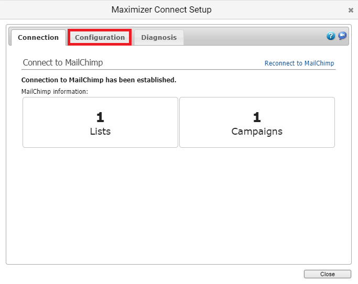358x284 pixels.
Task: Click the Close button
Action: [x=328, y=274]
